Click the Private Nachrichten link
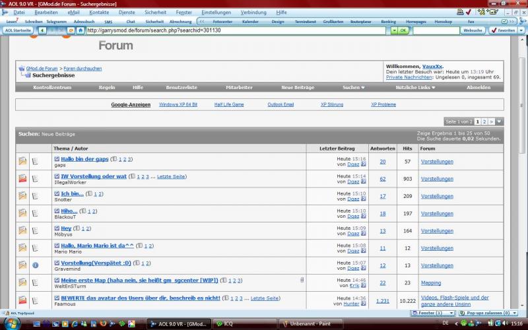The width and height of the screenshot is (528, 330). [409, 77]
